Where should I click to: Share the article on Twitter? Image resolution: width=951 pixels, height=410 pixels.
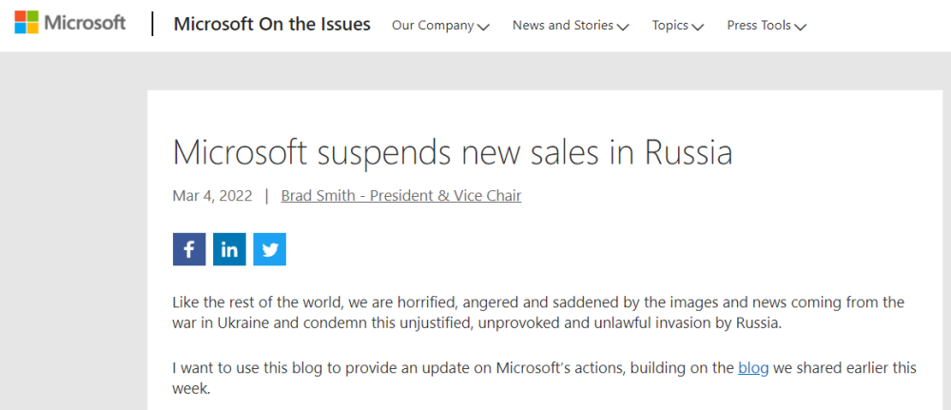pos(270,249)
